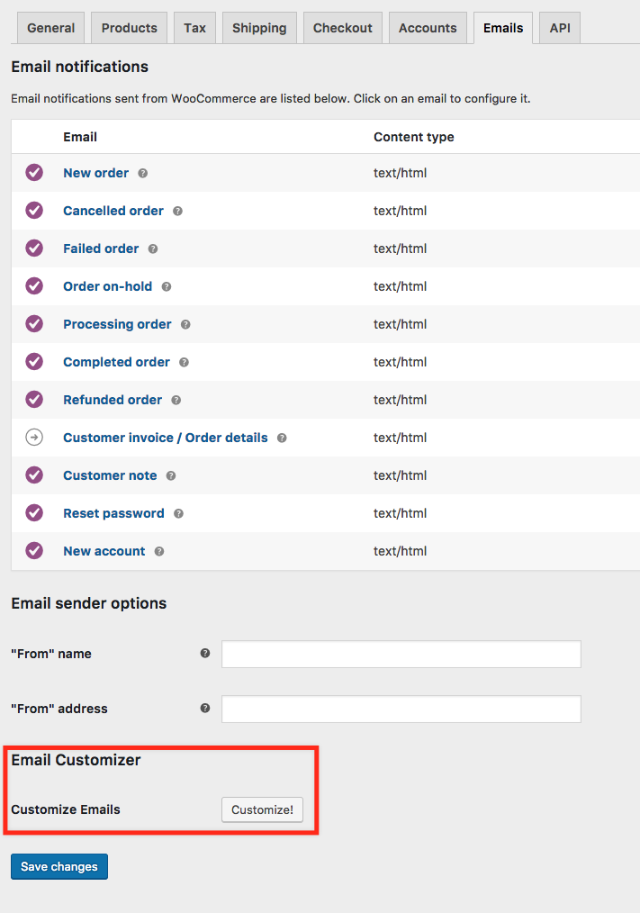The height and width of the screenshot is (913, 640).
Task: Click the help icon beside Completed order
Action: (184, 362)
